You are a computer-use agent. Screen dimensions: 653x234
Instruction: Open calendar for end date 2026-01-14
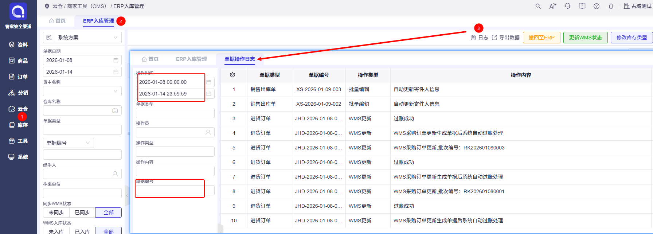[x=116, y=72]
